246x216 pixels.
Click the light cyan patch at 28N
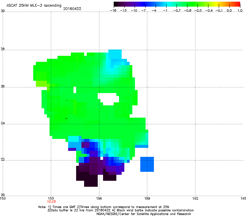click(115, 54)
